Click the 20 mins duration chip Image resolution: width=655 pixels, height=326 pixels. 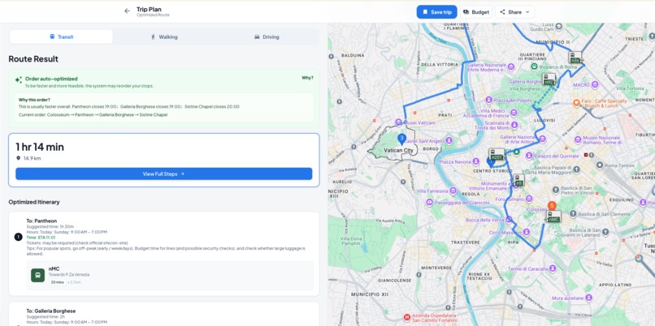point(57,282)
